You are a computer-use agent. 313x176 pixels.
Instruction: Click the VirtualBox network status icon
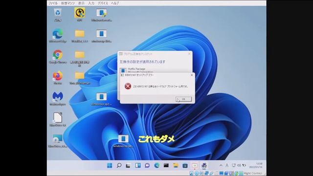[x=206, y=173]
